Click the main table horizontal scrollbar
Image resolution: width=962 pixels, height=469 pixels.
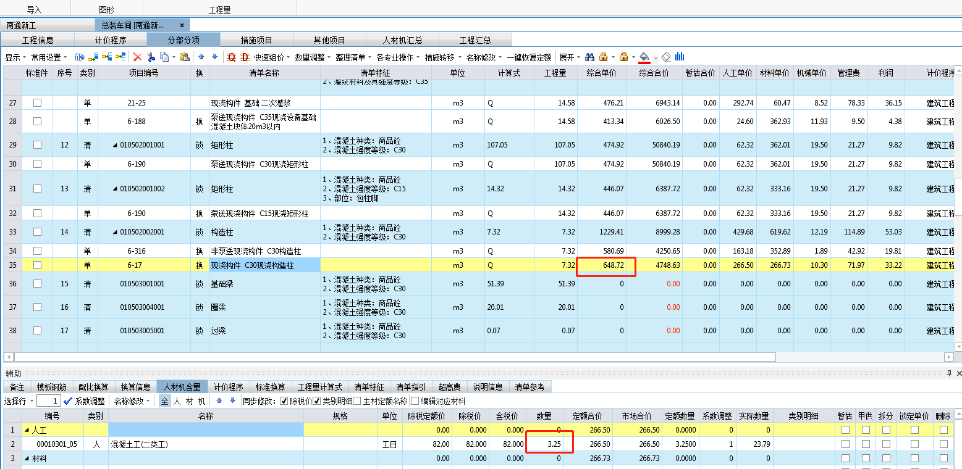394,357
